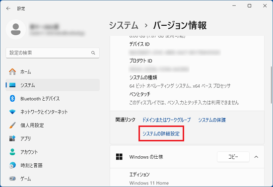This screenshot has height=187, width=273.
Task: Open システムの詳細設定 link
Action: click(x=161, y=133)
